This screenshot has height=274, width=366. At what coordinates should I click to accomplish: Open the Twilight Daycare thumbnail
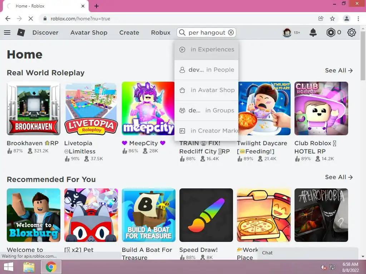click(x=264, y=108)
